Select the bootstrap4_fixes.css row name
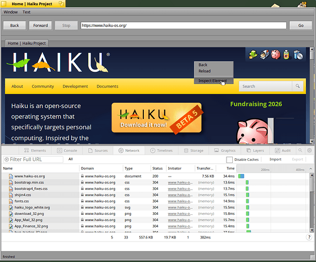 pos(31,189)
